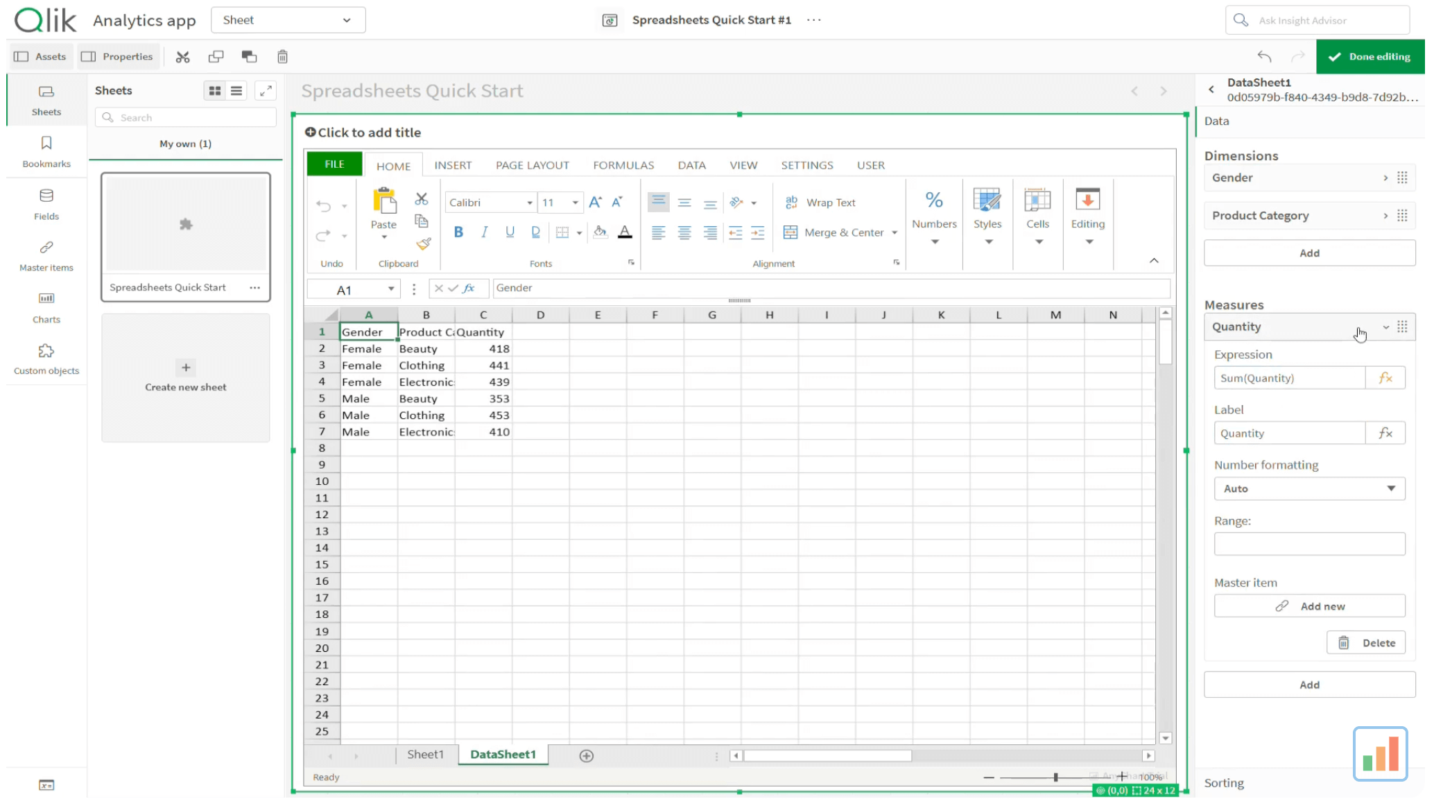Screen dimensions: 1434x808
Task: Select the Sheet1 worksheet tab
Action: click(x=425, y=755)
